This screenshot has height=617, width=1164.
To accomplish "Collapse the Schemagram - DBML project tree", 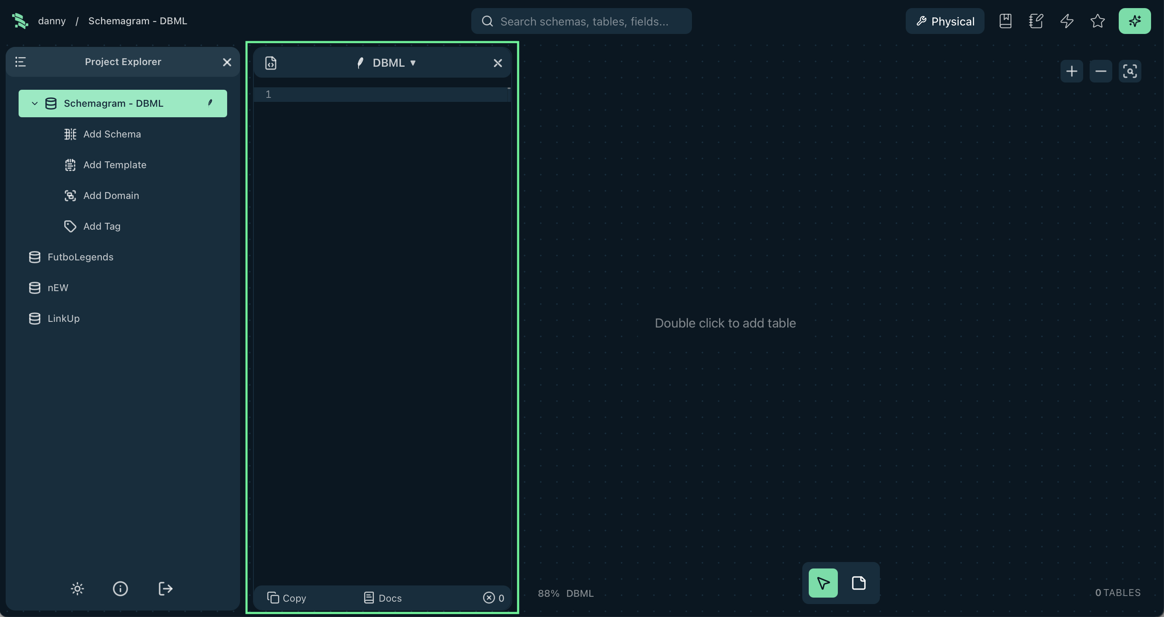I will coord(34,104).
